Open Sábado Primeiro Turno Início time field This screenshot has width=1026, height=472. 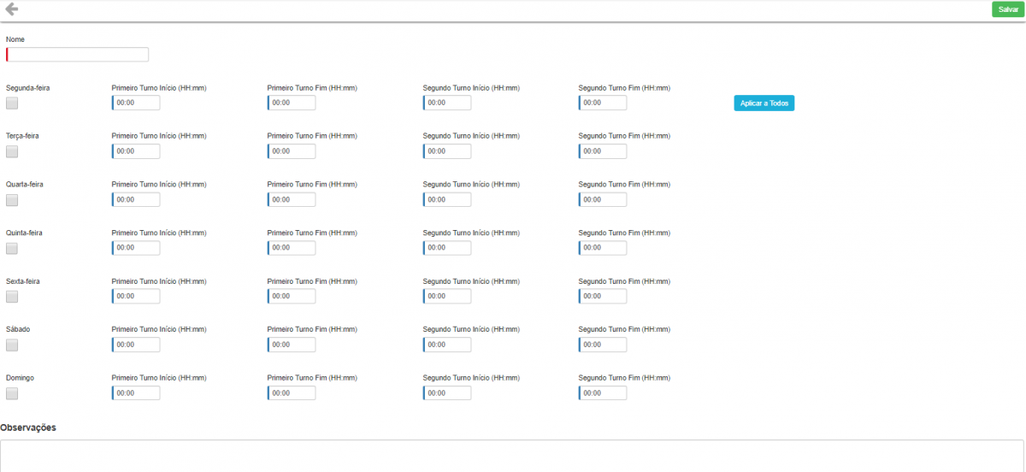coord(136,345)
